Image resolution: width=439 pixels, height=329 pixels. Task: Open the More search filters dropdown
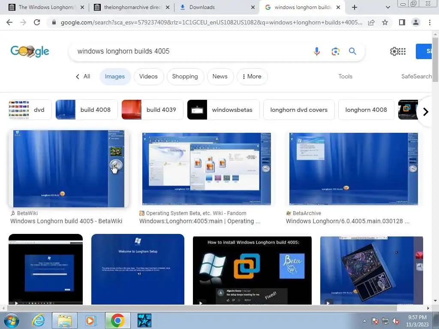point(252,76)
